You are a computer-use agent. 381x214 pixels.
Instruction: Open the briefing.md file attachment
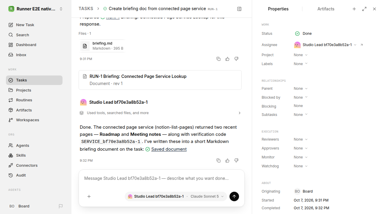pos(102,46)
